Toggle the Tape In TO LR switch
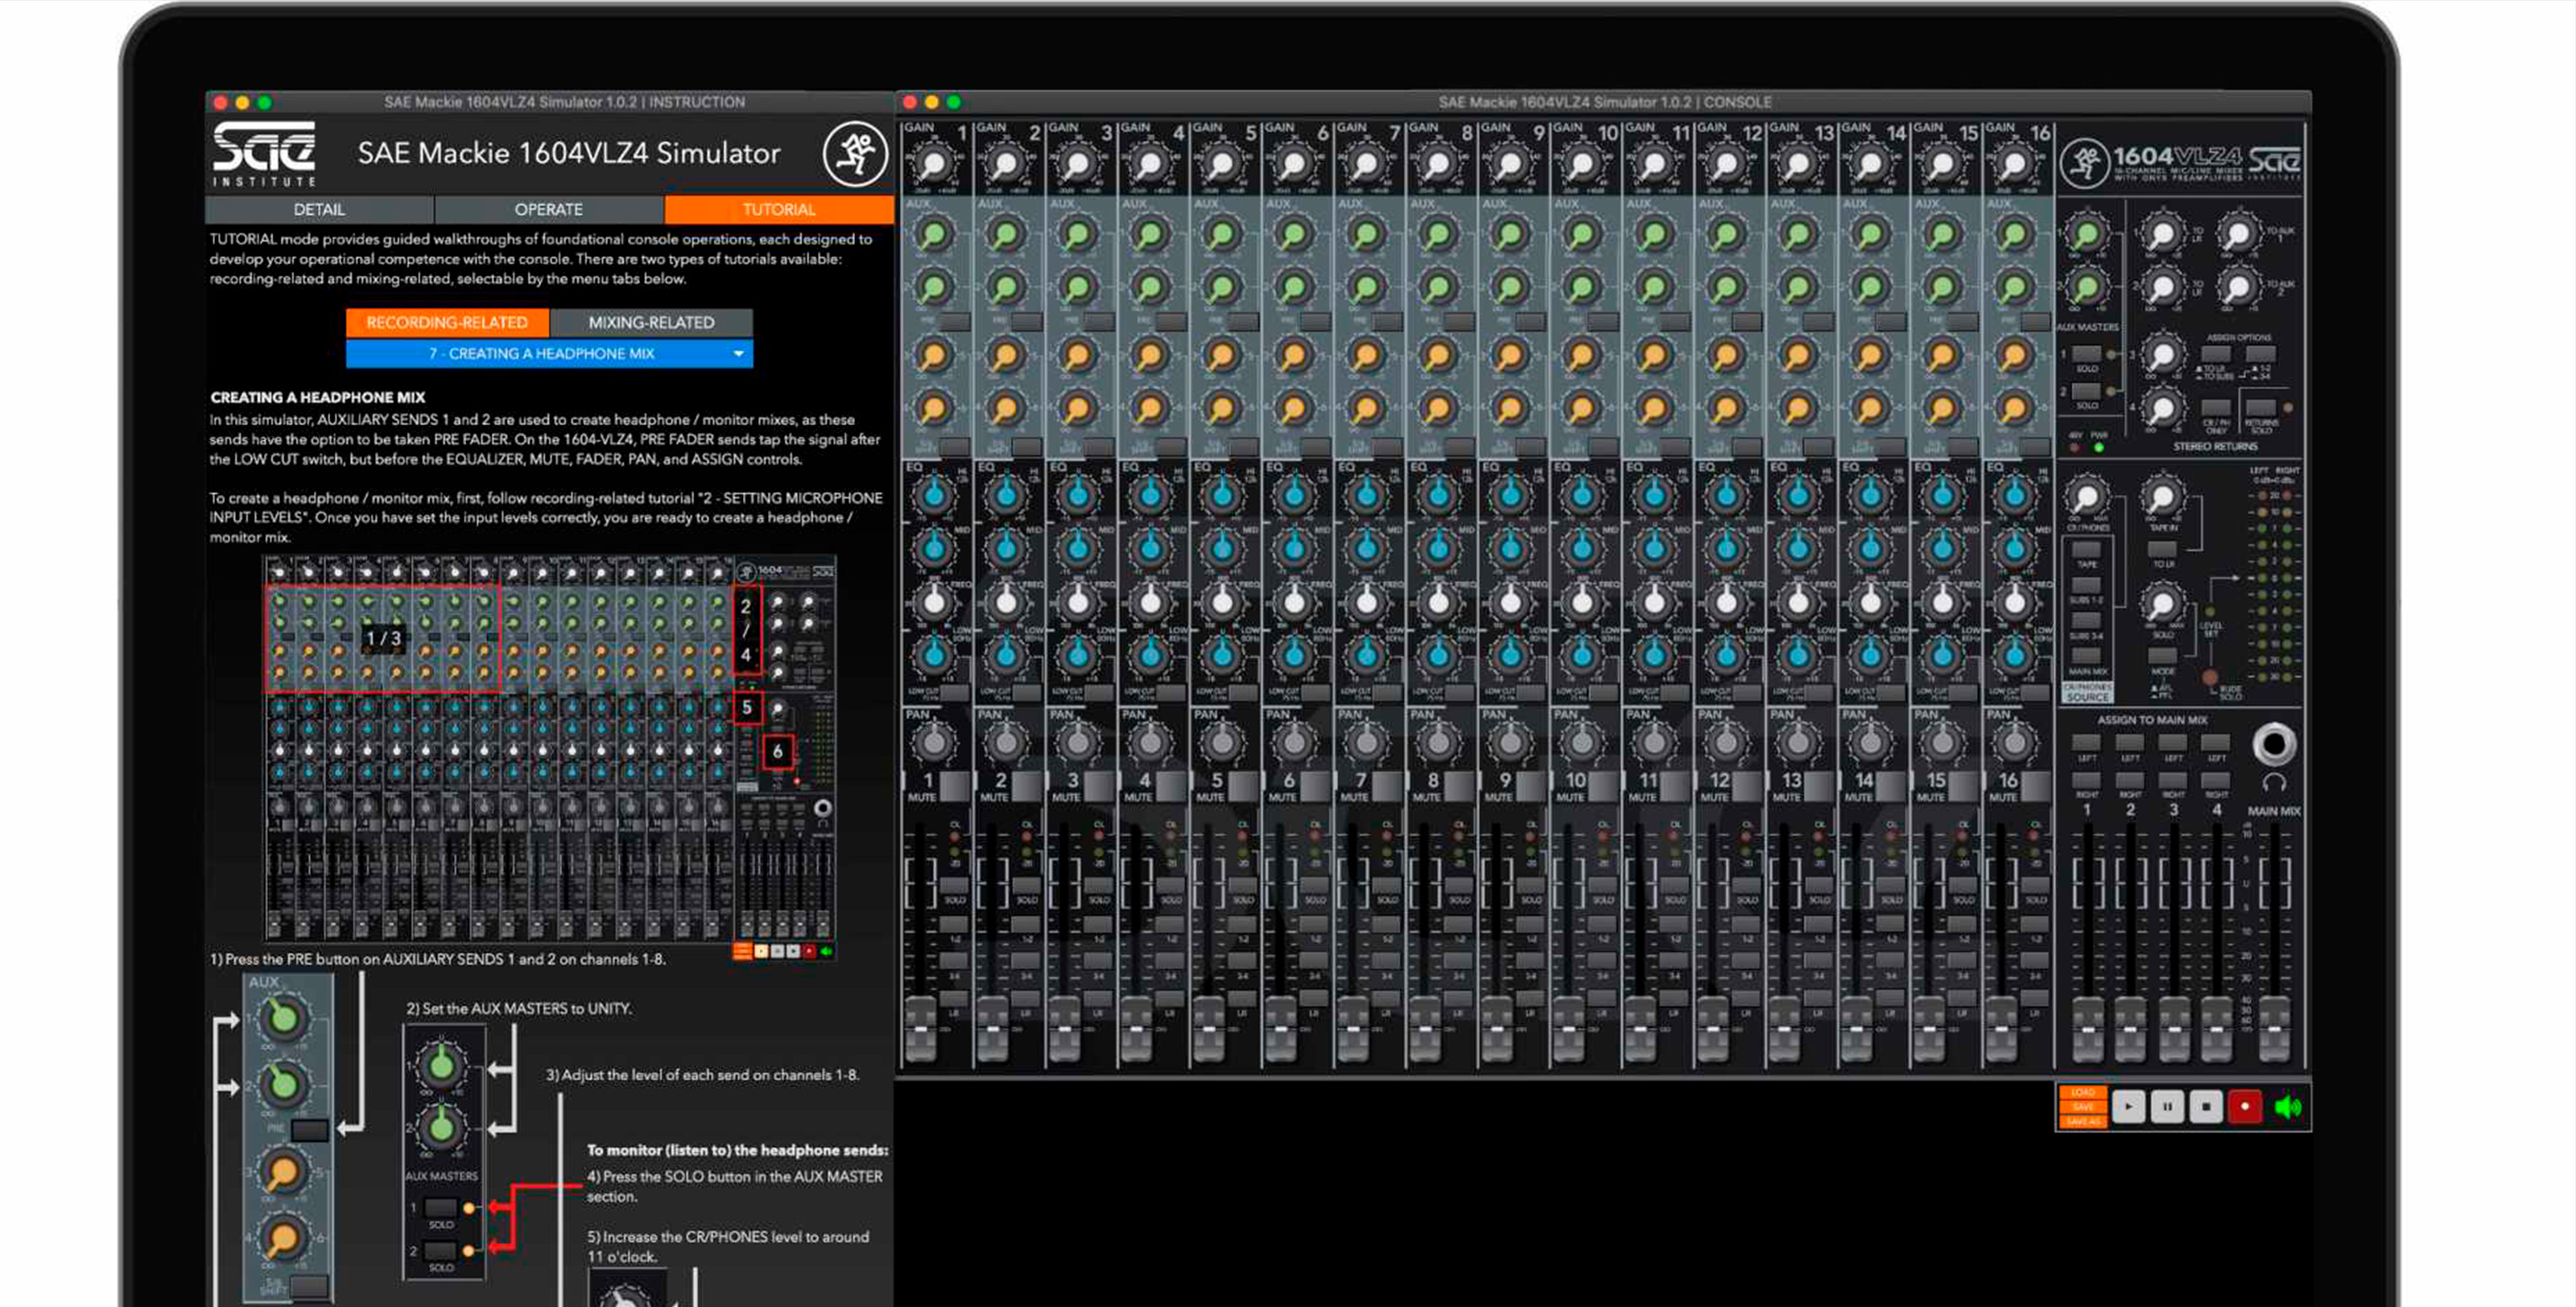This screenshot has height=1307, width=2576. pyautogui.click(x=2162, y=549)
